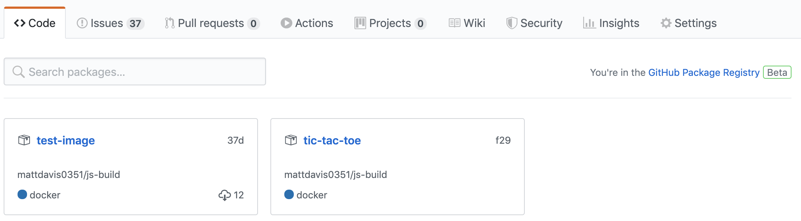Click the download cloud icon on test-image
This screenshot has height=221, width=801.
click(x=224, y=195)
